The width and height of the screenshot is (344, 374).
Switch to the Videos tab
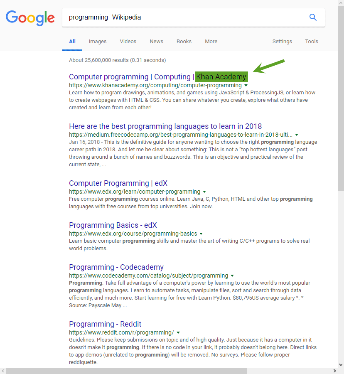click(x=128, y=42)
